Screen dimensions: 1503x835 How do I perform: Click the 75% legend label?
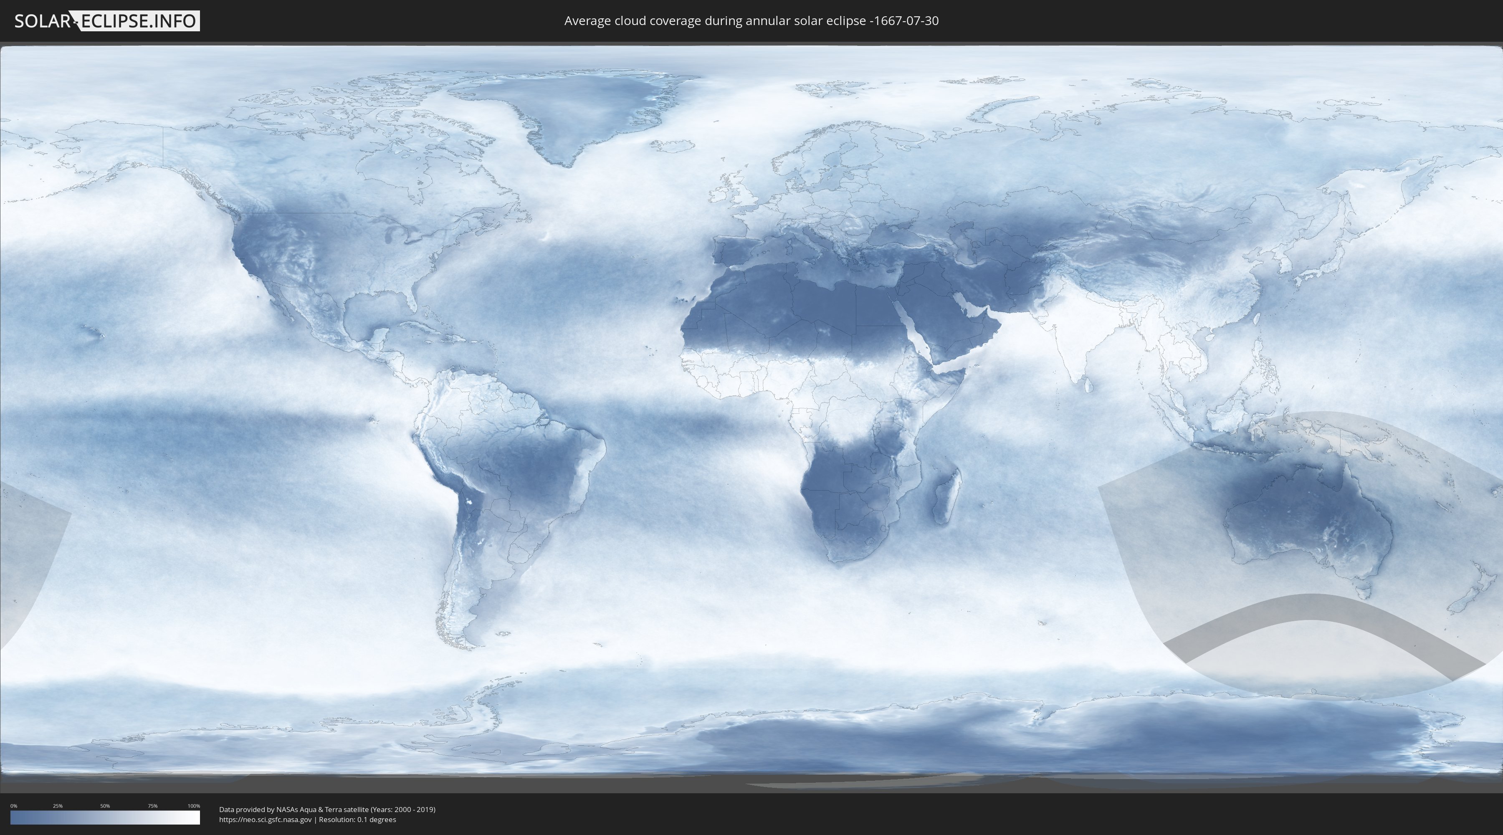coord(152,806)
